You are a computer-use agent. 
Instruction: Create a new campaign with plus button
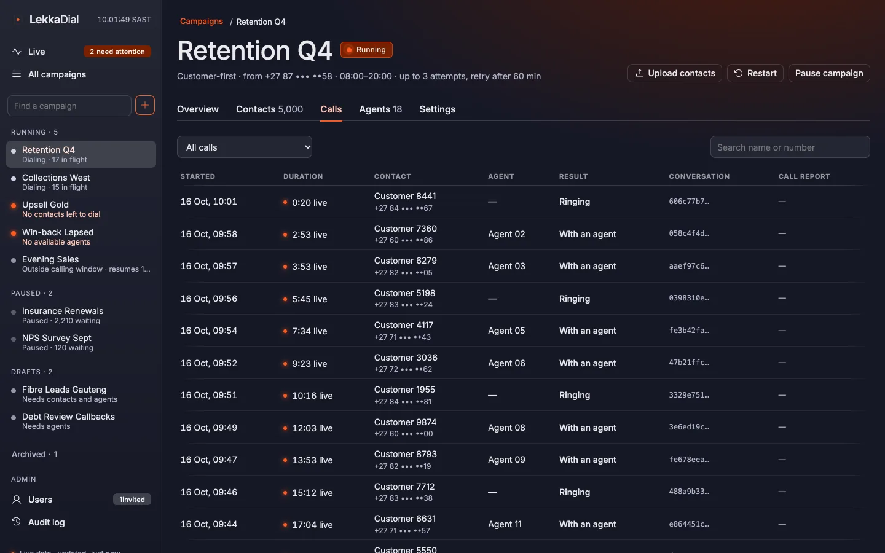(145, 105)
